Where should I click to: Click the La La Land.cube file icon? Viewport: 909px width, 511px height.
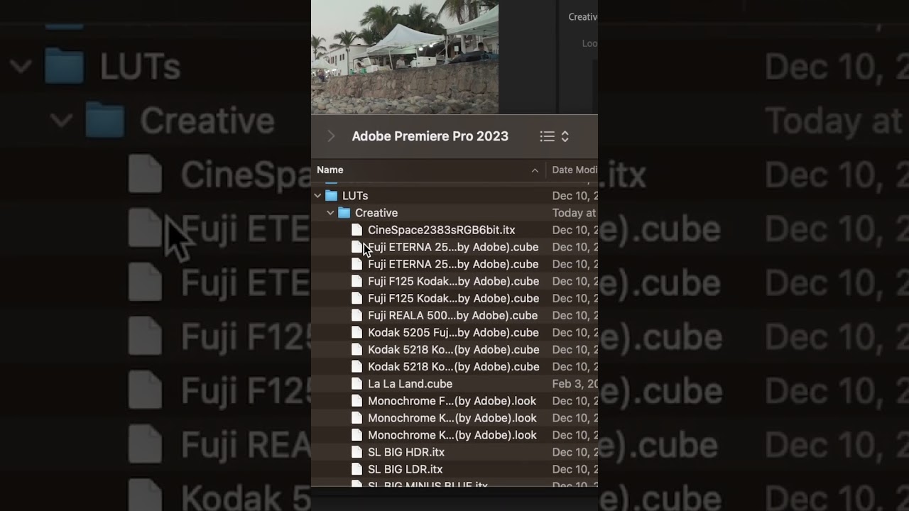tap(356, 383)
